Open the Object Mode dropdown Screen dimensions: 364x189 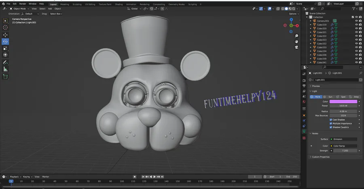click(x=19, y=9)
